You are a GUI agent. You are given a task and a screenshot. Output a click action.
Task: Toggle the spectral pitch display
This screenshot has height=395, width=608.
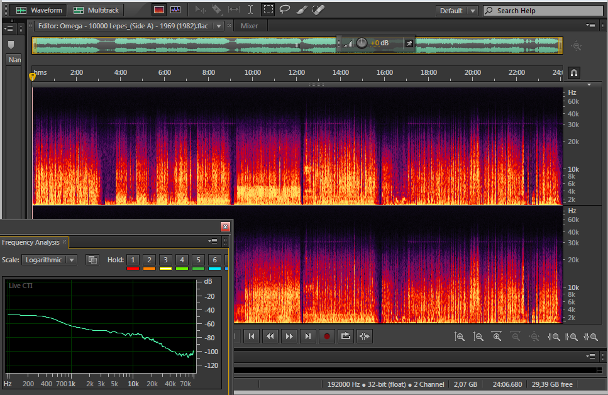point(175,10)
